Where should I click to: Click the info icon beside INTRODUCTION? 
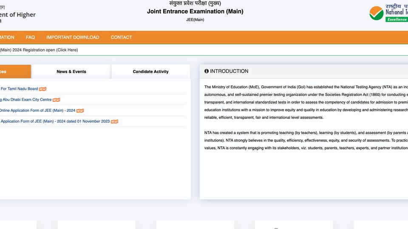click(x=207, y=71)
